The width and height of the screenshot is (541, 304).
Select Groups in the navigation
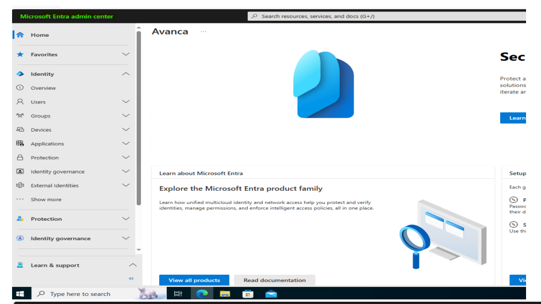tap(40, 116)
